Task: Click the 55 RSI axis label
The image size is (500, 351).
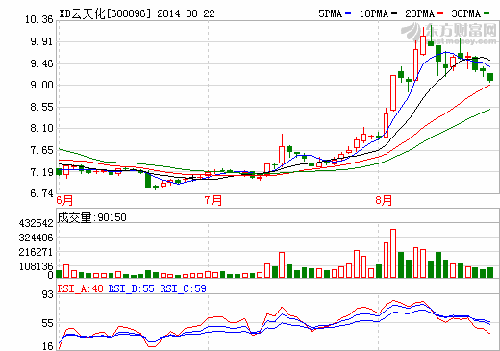Action: click(48, 323)
